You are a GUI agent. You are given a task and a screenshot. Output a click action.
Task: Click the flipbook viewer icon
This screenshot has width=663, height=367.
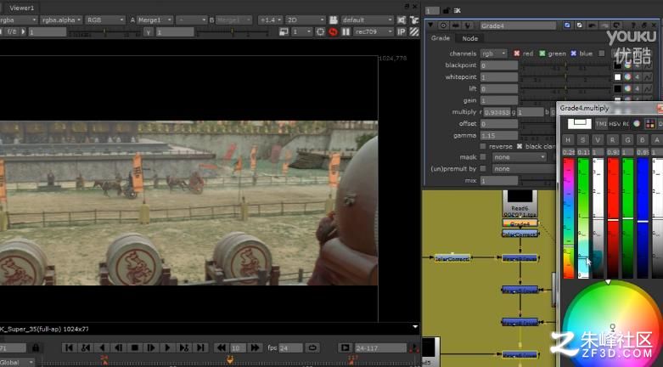[x=345, y=347]
